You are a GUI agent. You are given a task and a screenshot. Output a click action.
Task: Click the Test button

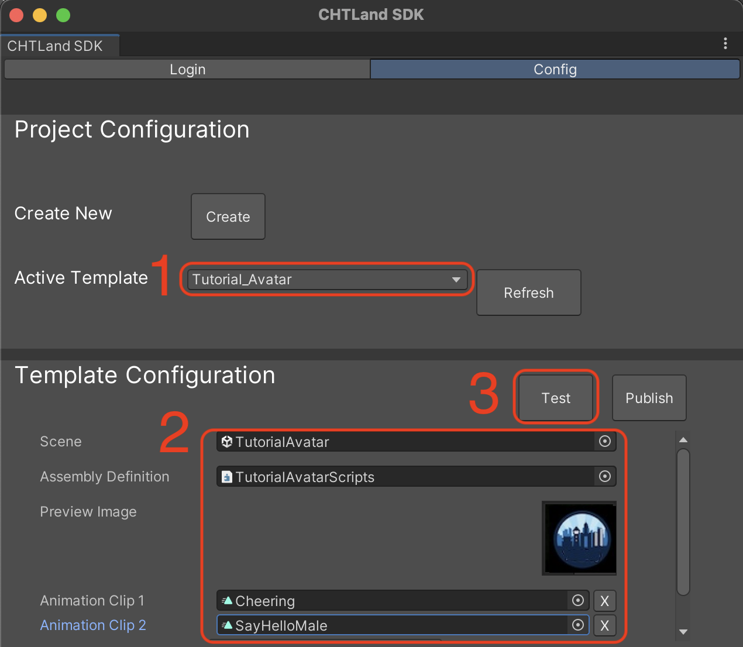pos(556,398)
